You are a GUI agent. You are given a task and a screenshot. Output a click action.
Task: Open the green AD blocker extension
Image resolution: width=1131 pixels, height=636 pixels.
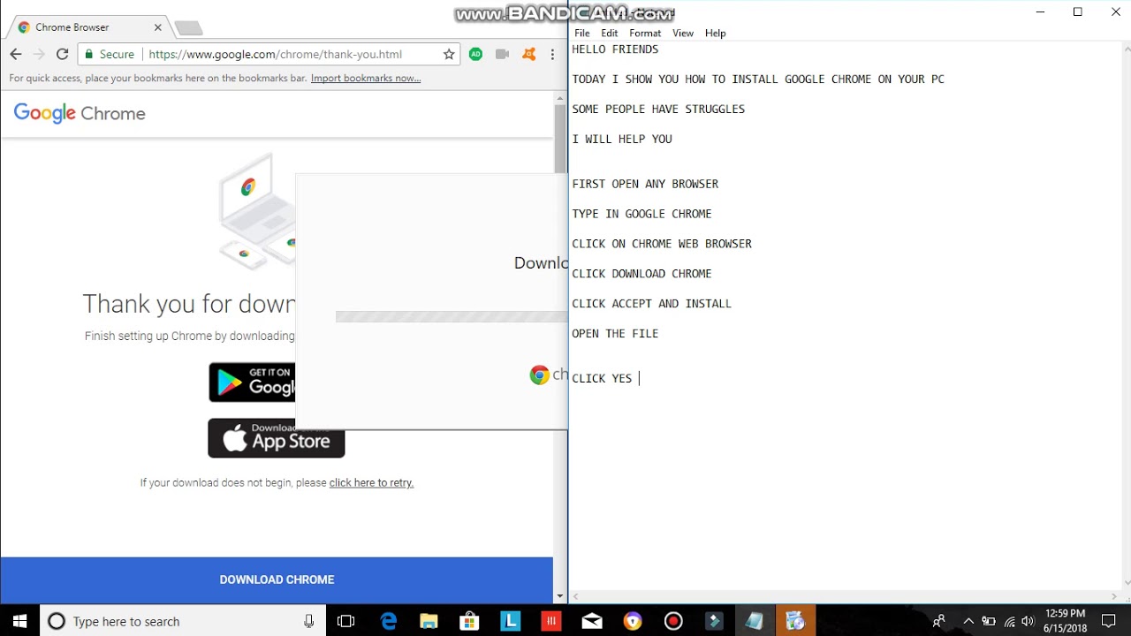[475, 54]
